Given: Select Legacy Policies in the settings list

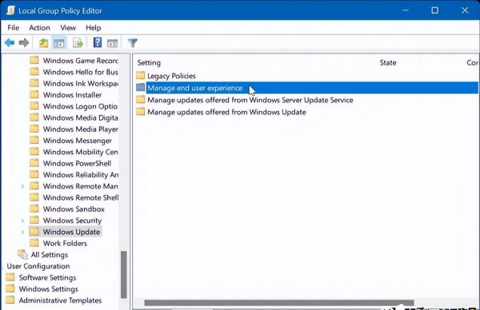Looking at the screenshot, I should click(x=171, y=76).
